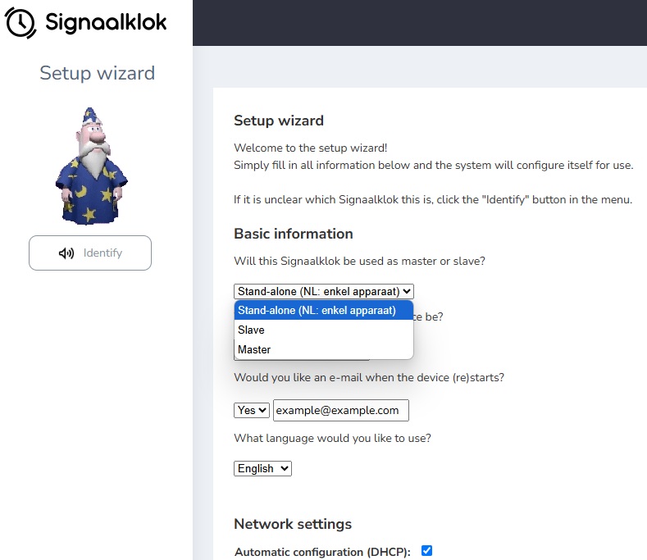Click the wizard mascot image
Screen dimensions: 647x560
(x=90, y=166)
